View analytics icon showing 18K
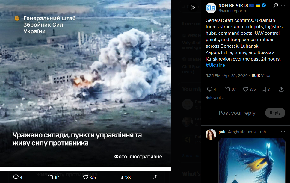 (x=121, y=177)
